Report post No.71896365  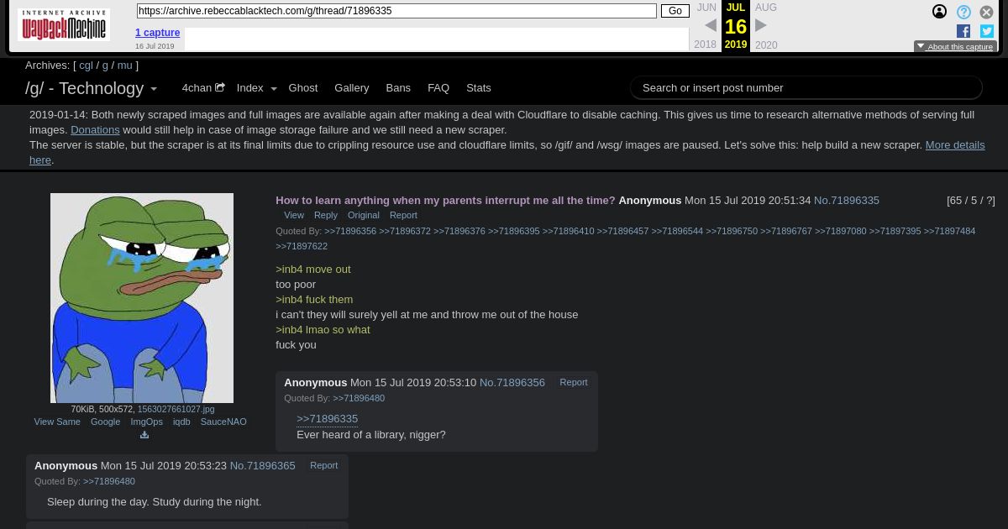pyautogui.click(x=323, y=465)
